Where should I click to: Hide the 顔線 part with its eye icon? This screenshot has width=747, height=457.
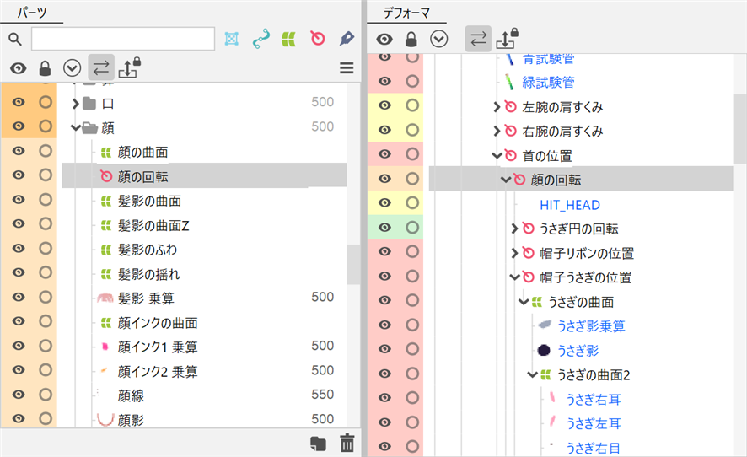(x=19, y=394)
